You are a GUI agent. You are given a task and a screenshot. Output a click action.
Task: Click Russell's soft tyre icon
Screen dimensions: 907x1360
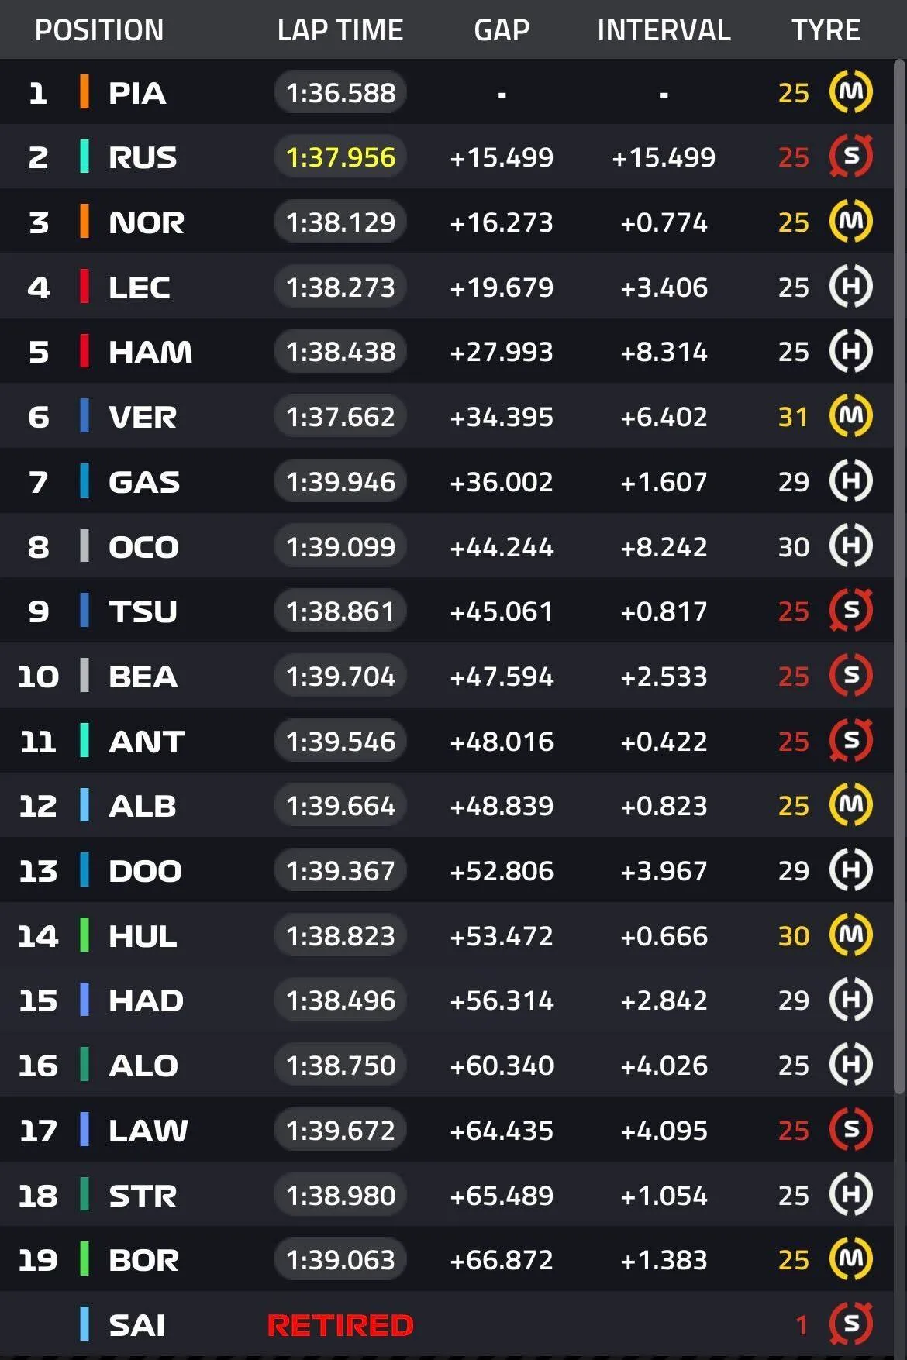[851, 157]
